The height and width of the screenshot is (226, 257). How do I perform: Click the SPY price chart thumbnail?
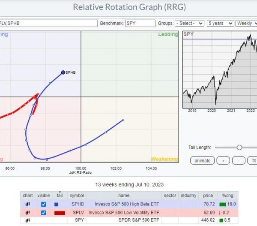click(x=220, y=69)
